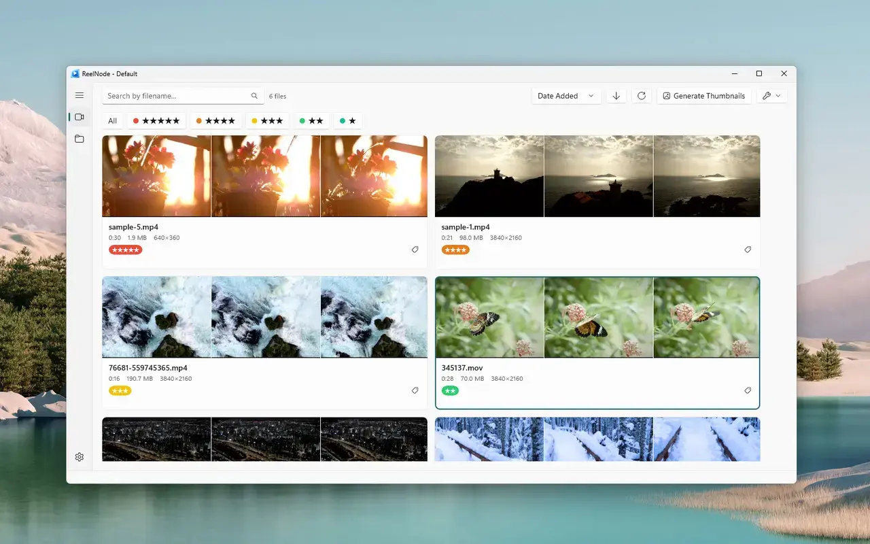
Task: Select the All filter tab
Action: pyautogui.click(x=113, y=121)
